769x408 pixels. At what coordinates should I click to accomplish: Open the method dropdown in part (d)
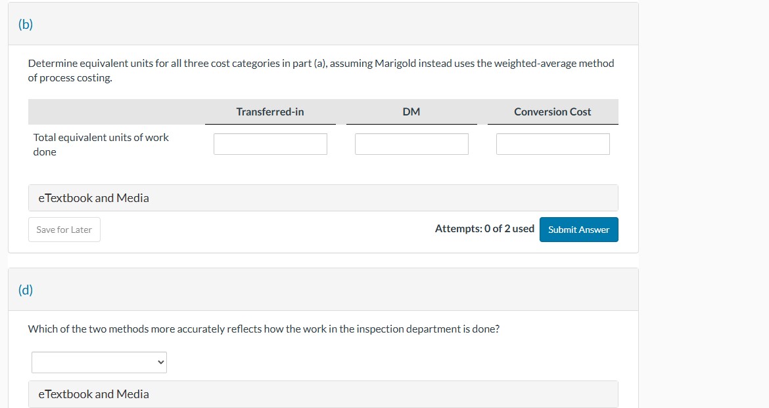99,362
